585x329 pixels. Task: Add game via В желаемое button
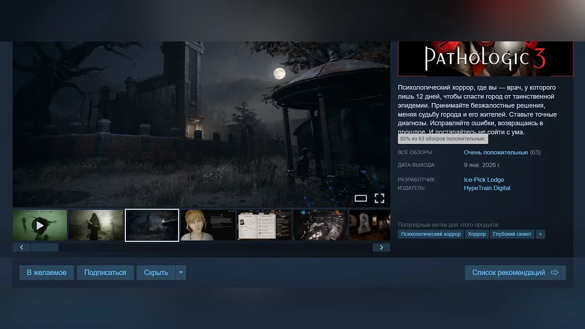pyautogui.click(x=47, y=272)
